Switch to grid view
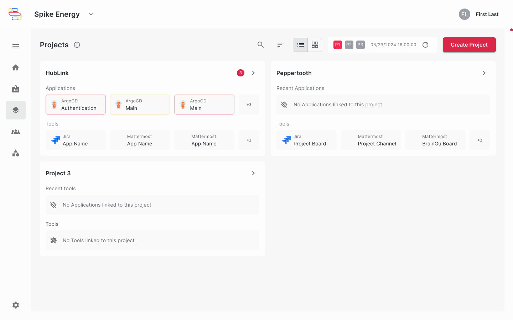 [315, 45]
